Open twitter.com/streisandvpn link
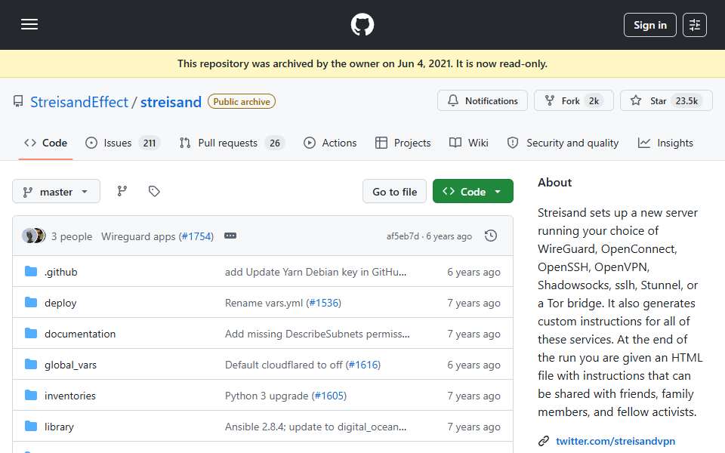The image size is (725, 453). coord(615,441)
